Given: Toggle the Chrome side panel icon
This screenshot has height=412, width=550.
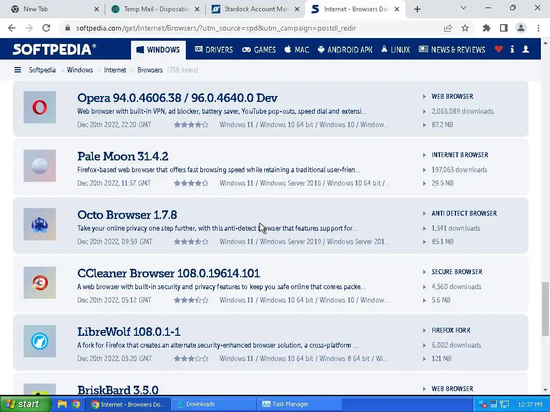Looking at the screenshot, I should pos(504,28).
